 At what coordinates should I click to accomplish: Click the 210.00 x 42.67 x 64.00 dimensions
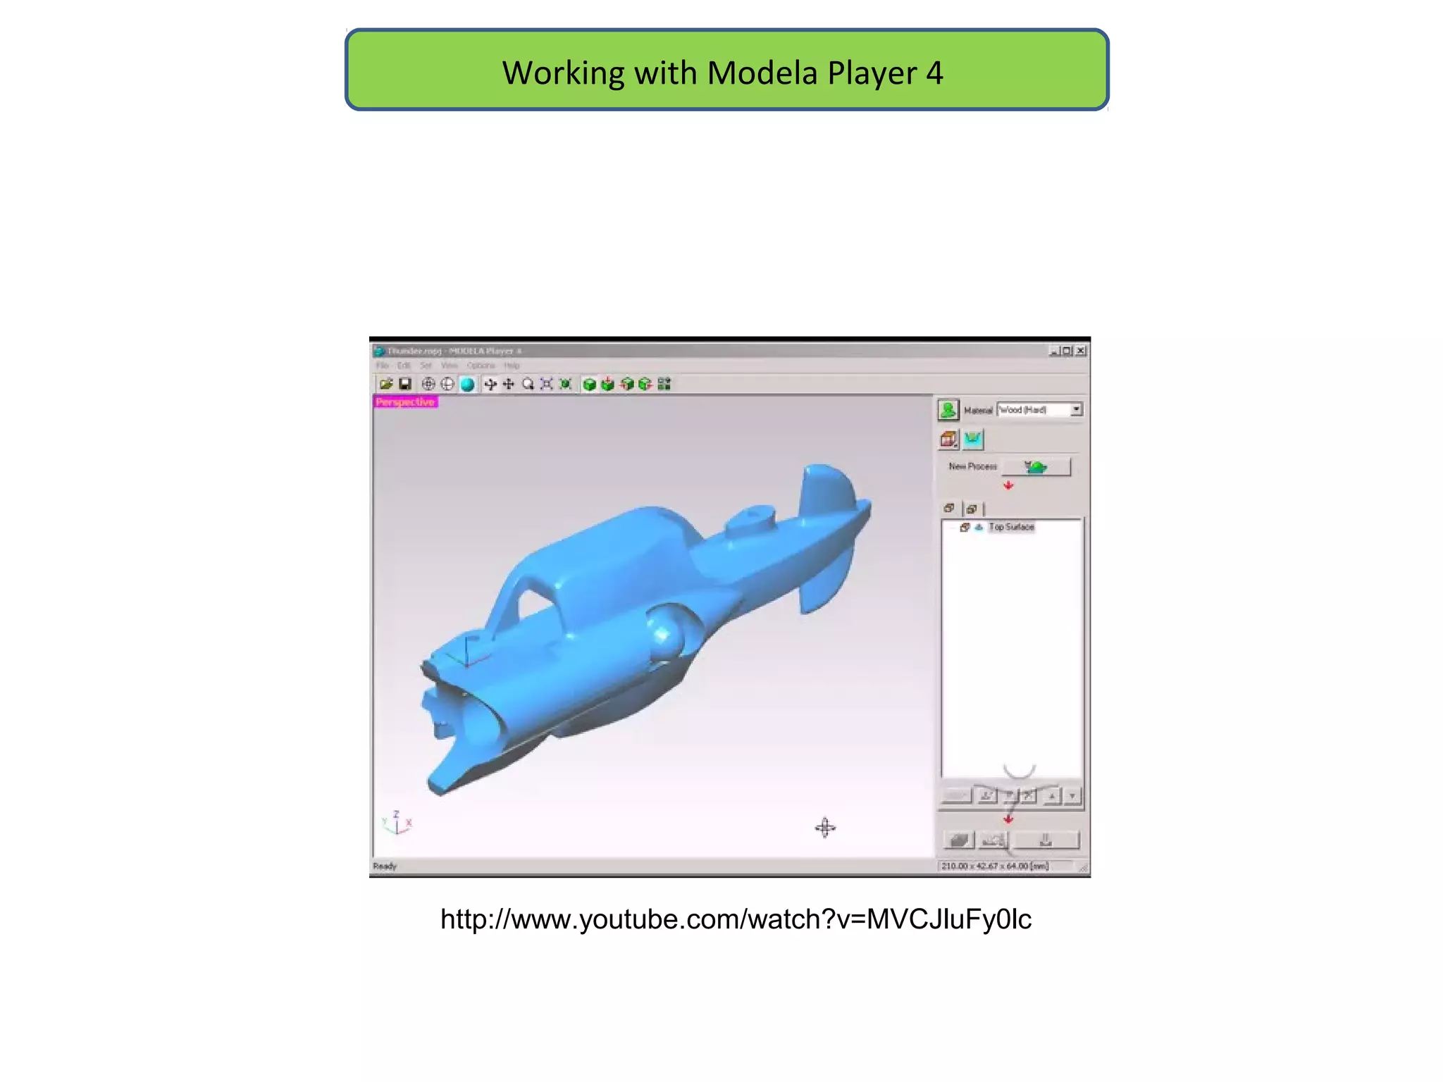click(995, 866)
